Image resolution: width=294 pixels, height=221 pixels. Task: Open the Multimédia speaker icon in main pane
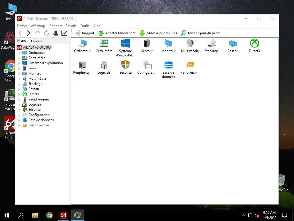coord(190,43)
